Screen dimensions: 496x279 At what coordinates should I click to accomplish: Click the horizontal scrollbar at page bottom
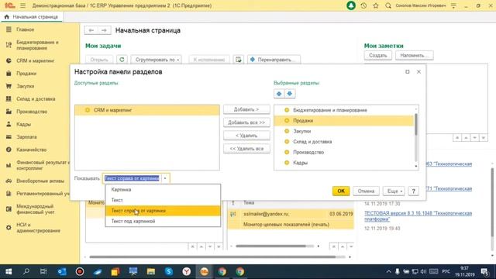click(x=212, y=257)
